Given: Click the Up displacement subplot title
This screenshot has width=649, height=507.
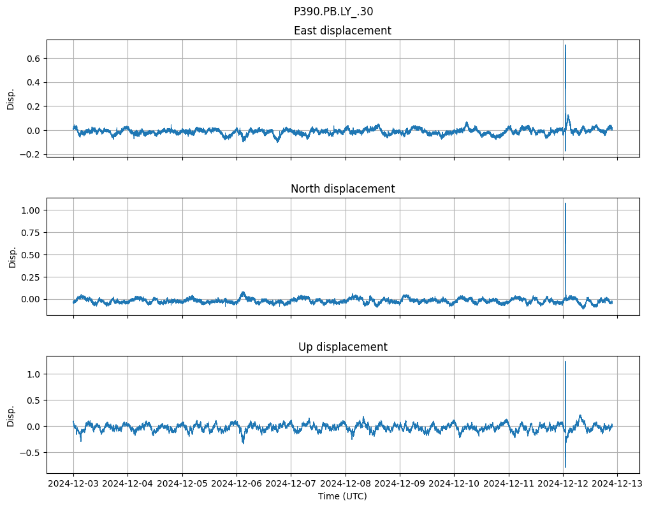Looking at the screenshot, I should pyautogui.click(x=342, y=347).
